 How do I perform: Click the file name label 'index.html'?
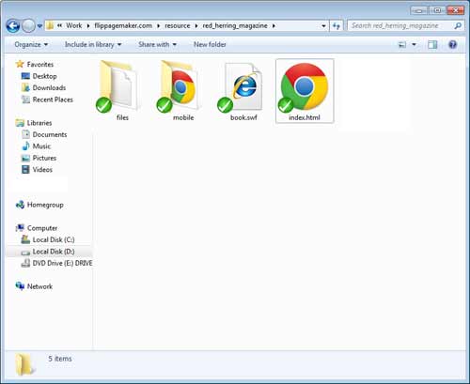(305, 117)
